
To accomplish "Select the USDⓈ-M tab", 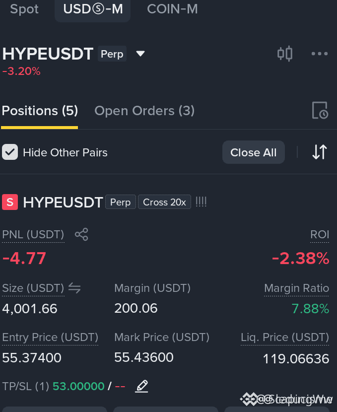I will click(93, 9).
